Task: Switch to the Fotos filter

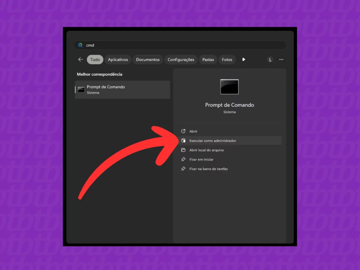Action: [x=227, y=59]
